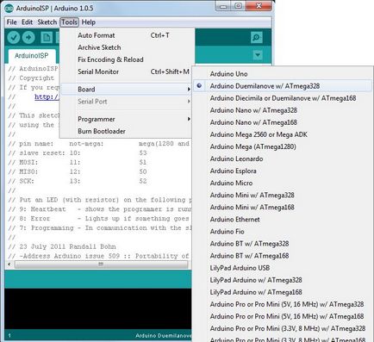The height and width of the screenshot is (342, 374).
Task: Choose LilyPad Arduino w/ ATmega168
Action: pos(283,292)
